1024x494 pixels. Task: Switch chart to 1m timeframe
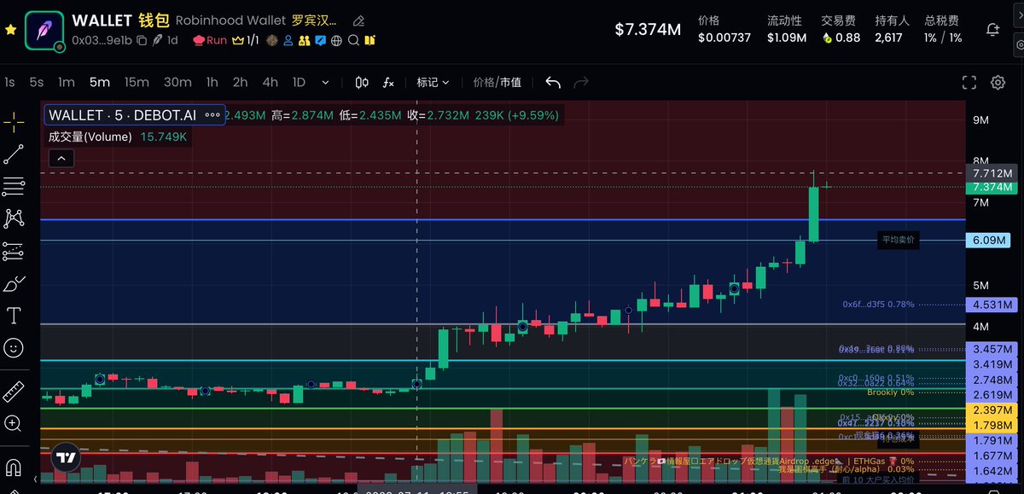[67, 83]
